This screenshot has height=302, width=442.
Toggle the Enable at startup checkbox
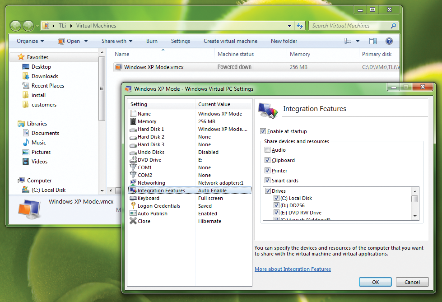(x=263, y=130)
